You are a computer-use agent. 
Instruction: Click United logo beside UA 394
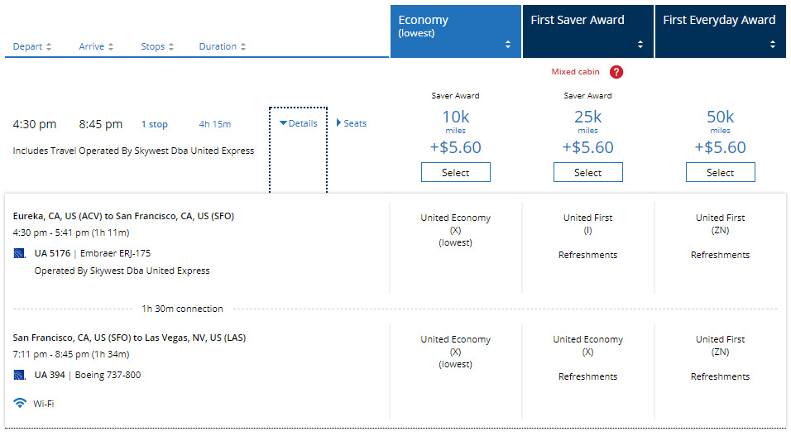20,375
